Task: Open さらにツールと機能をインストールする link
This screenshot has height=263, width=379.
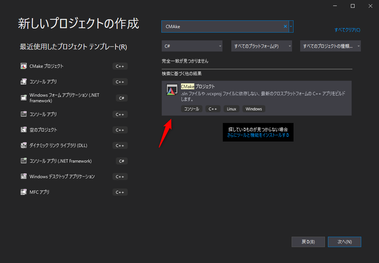Action: pos(258,136)
